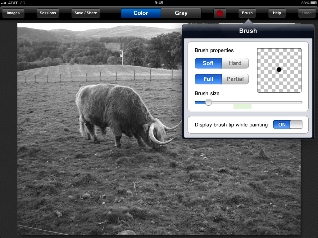
Task: Turn off Display brush tip while painting
Action: coord(288,125)
